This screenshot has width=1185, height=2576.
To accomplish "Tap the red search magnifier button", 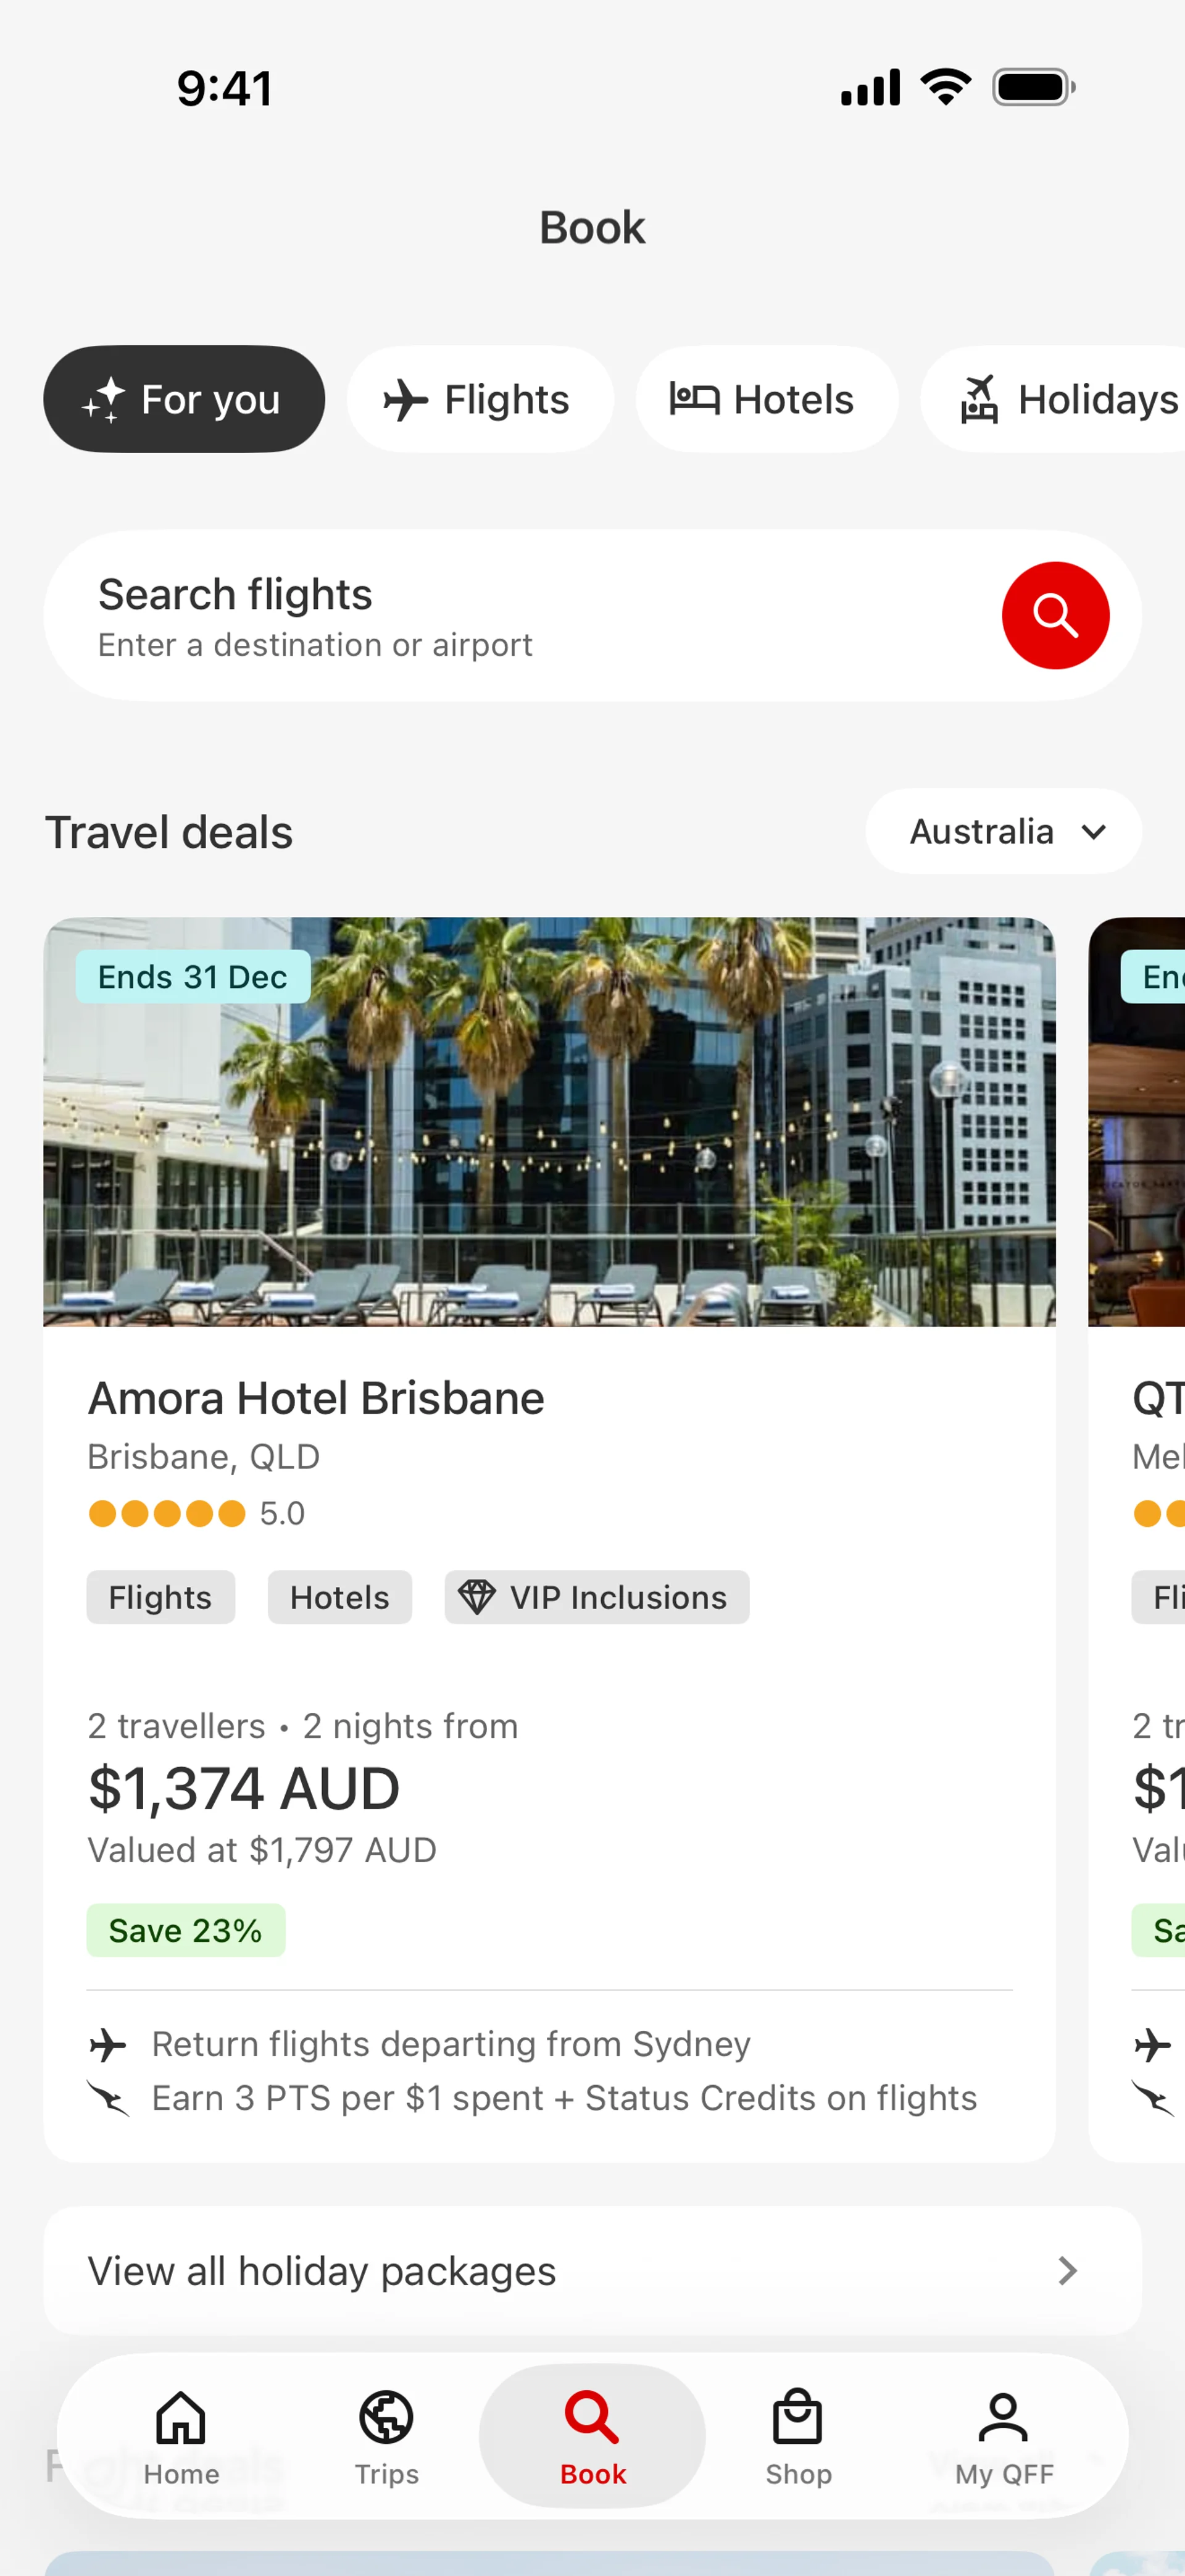I will coord(1054,615).
